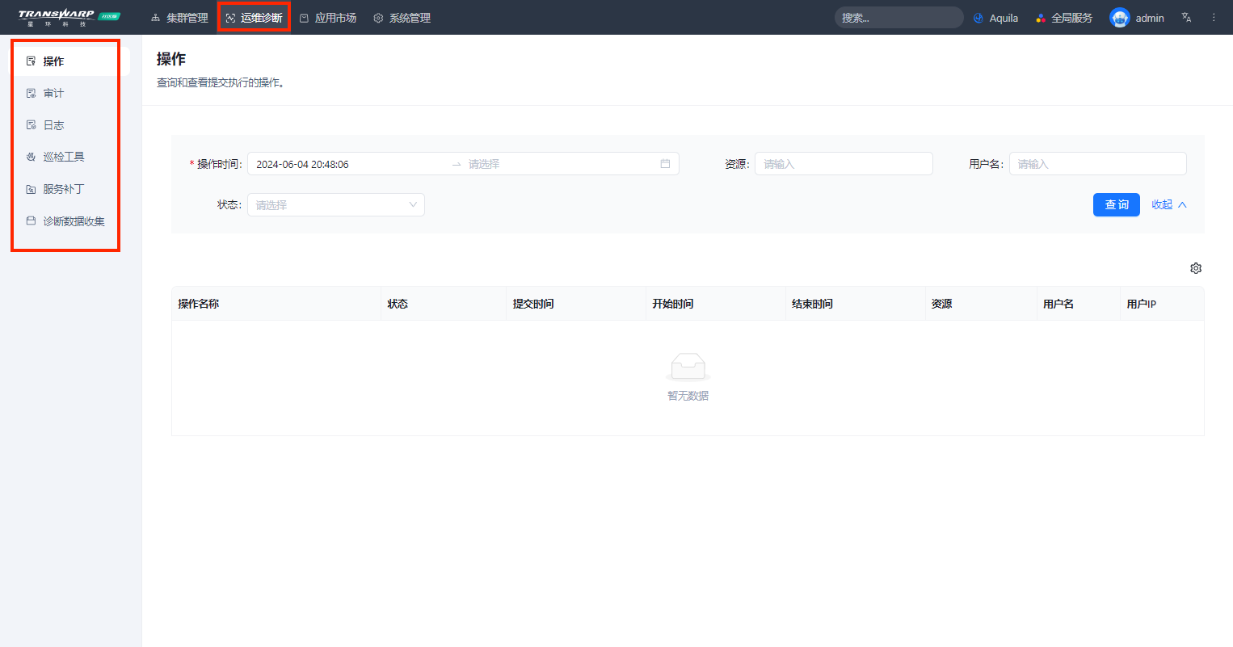Click the 暂无数据 empty-state text

click(688, 396)
